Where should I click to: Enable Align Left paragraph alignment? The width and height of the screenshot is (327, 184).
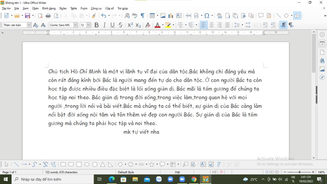pyautogui.click(x=203, y=25)
